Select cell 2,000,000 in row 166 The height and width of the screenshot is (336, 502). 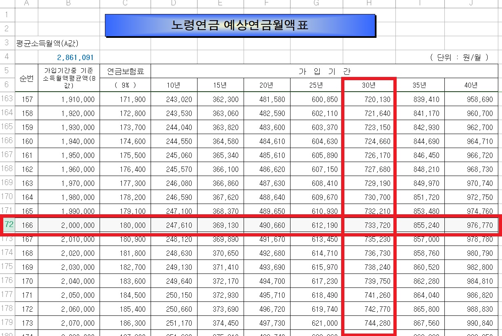coord(69,225)
